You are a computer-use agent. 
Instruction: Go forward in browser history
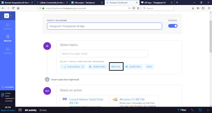click(8, 8)
